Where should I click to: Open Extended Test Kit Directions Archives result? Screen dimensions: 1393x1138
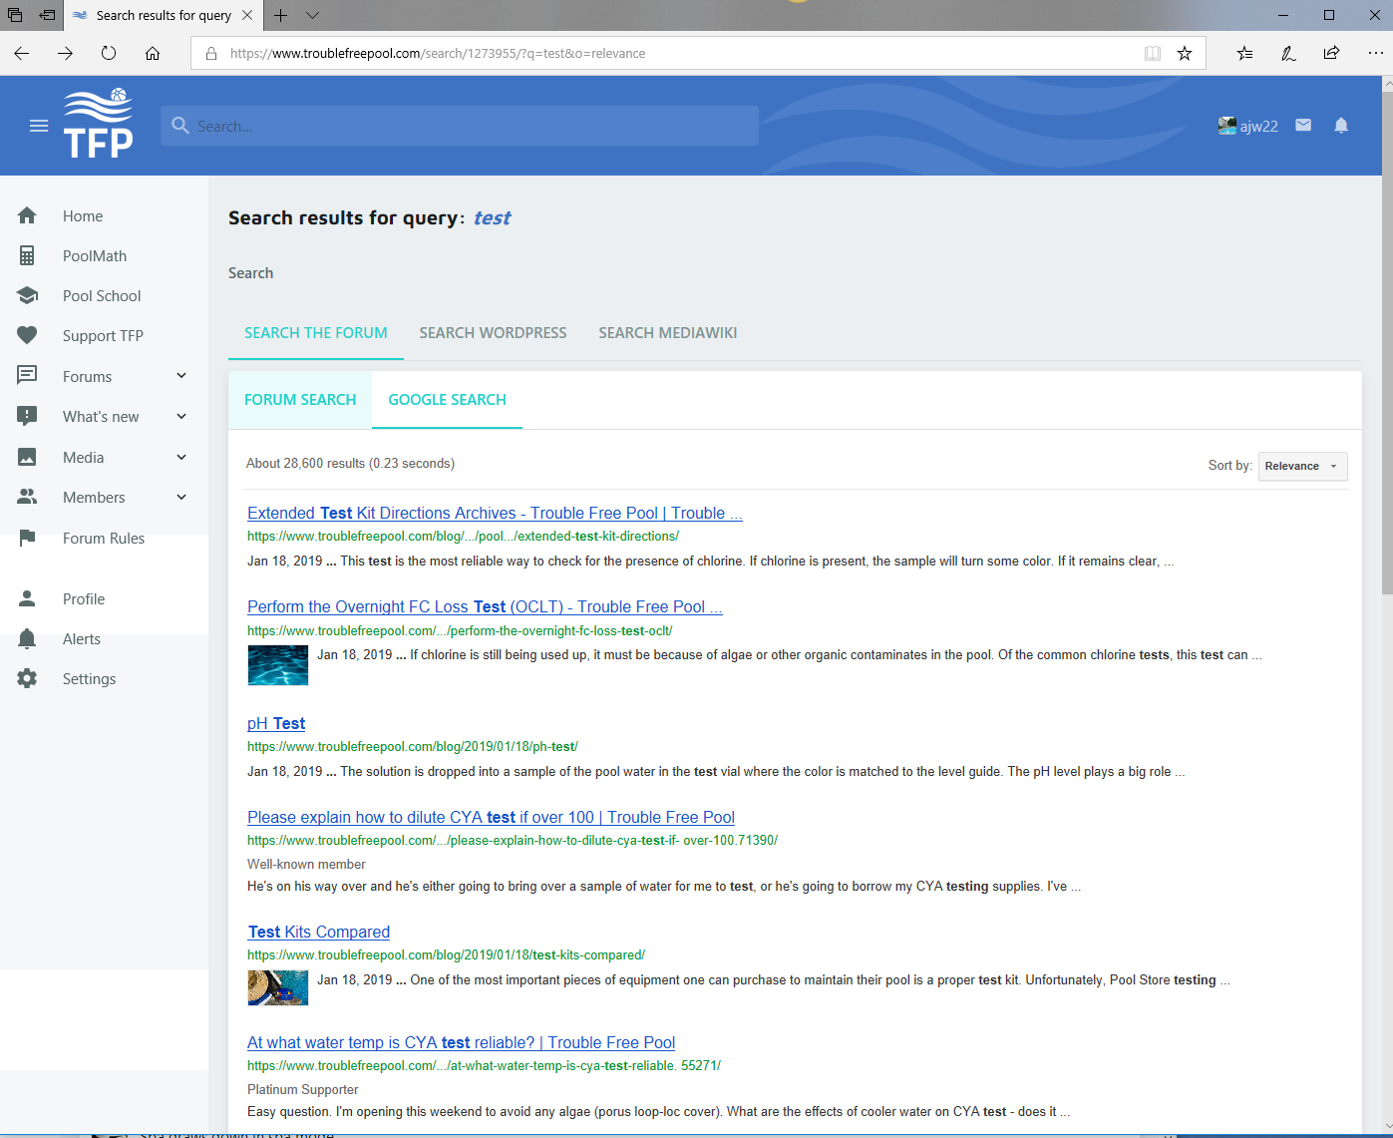tap(495, 513)
